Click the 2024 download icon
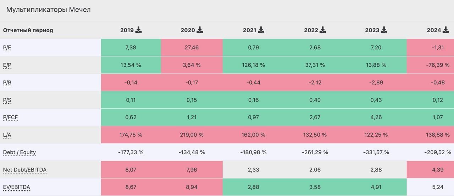This screenshot has width=454, height=196. (445, 30)
